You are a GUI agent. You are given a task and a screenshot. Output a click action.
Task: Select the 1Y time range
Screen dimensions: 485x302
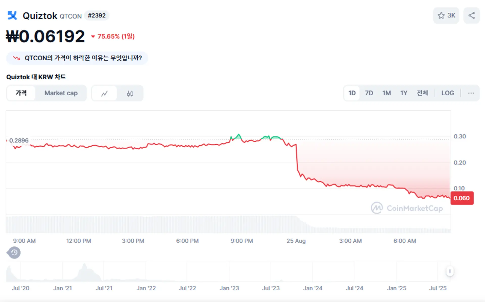coord(404,93)
